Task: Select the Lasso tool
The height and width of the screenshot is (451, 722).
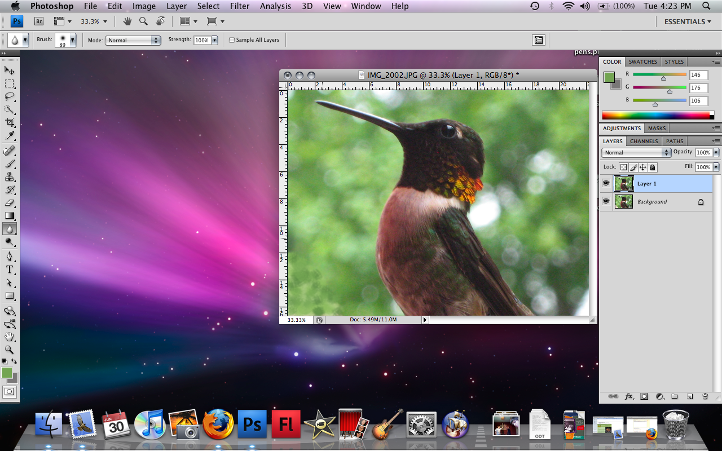Action: [x=10, y=96]
